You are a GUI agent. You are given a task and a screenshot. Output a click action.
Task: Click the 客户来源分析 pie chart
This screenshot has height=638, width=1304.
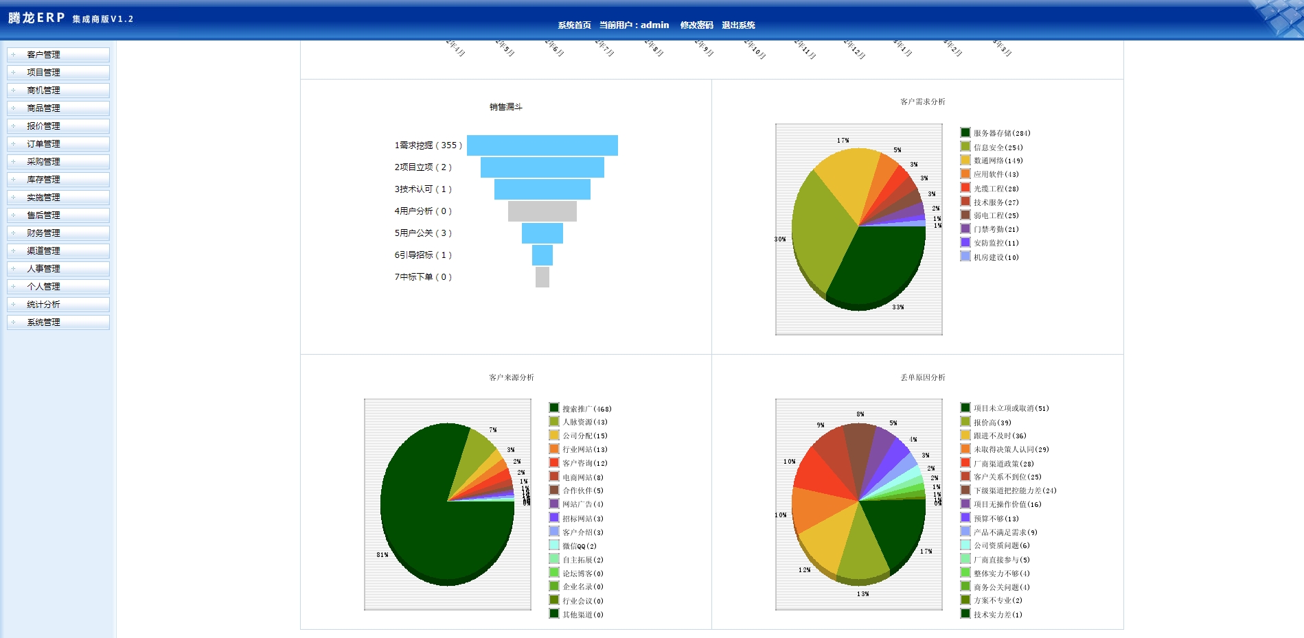tap(447, 504)
